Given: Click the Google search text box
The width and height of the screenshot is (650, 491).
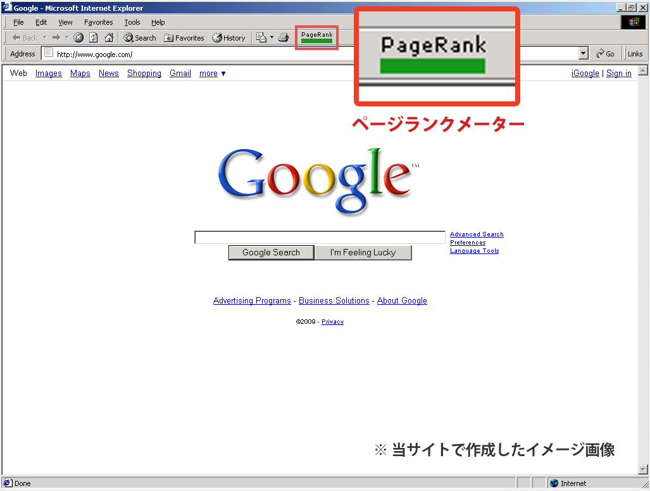Looking at the screenshot, I should pyautogui.click(x=320, y=238).
